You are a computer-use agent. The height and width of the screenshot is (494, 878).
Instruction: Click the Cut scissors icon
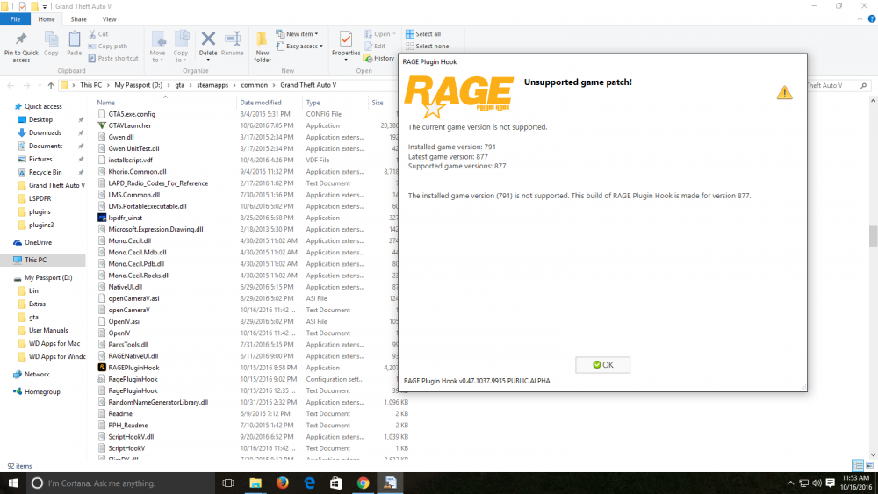[92, 34]
